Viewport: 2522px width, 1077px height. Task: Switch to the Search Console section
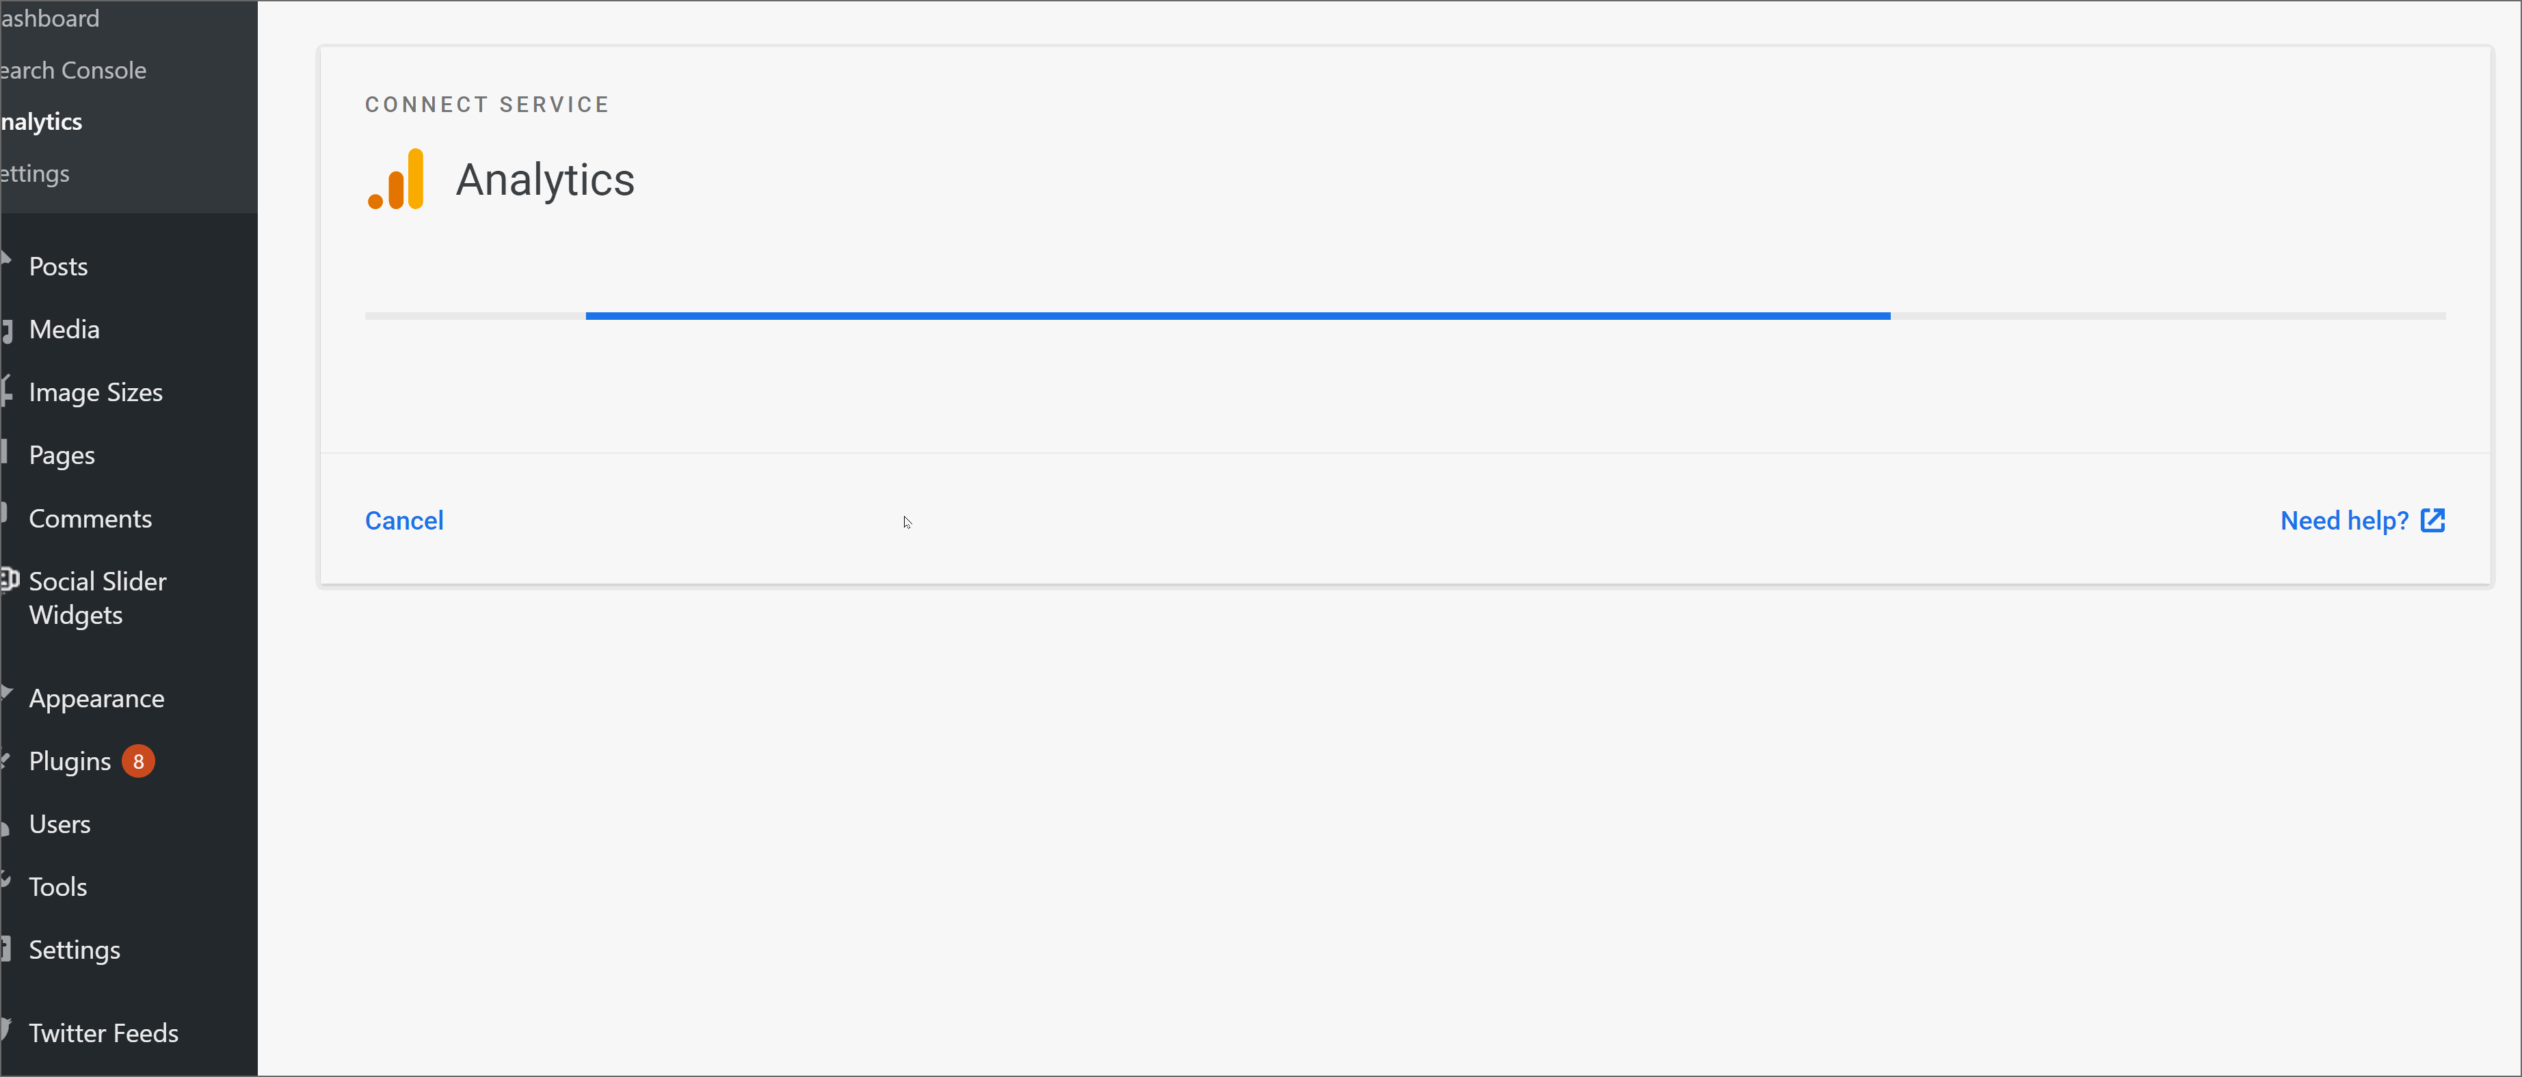tap(72, 70)
